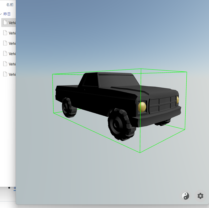Click the first Vehicle file's document icon

pos(5,22)
